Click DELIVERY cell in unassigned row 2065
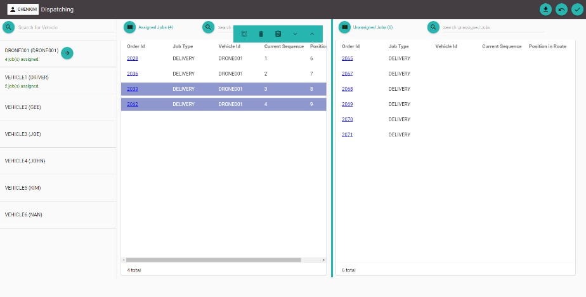This screenshot has width=586, height=297. click(399, 58)
